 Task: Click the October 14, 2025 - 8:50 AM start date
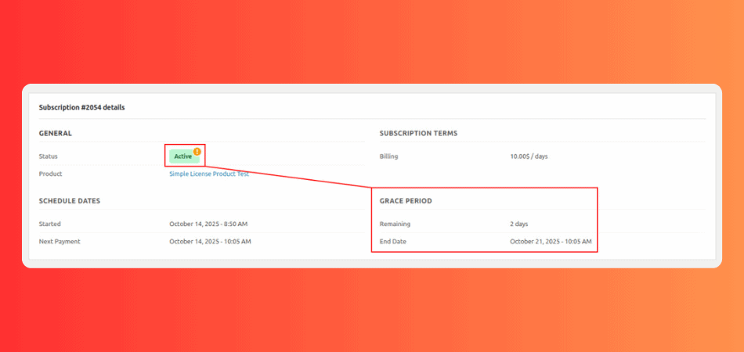coord(208,224)
